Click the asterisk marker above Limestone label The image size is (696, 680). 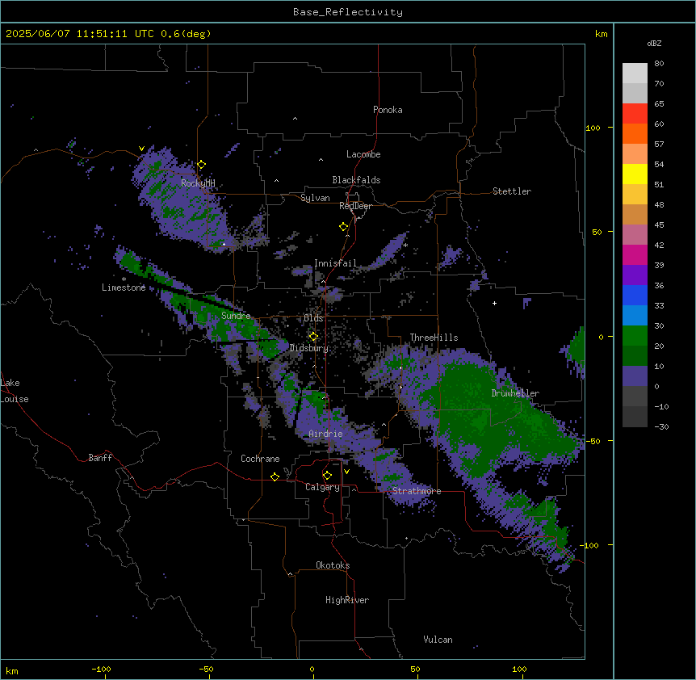pos(124,279)
